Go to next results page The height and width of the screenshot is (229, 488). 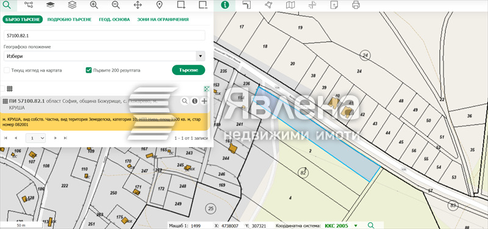(56, 138)
